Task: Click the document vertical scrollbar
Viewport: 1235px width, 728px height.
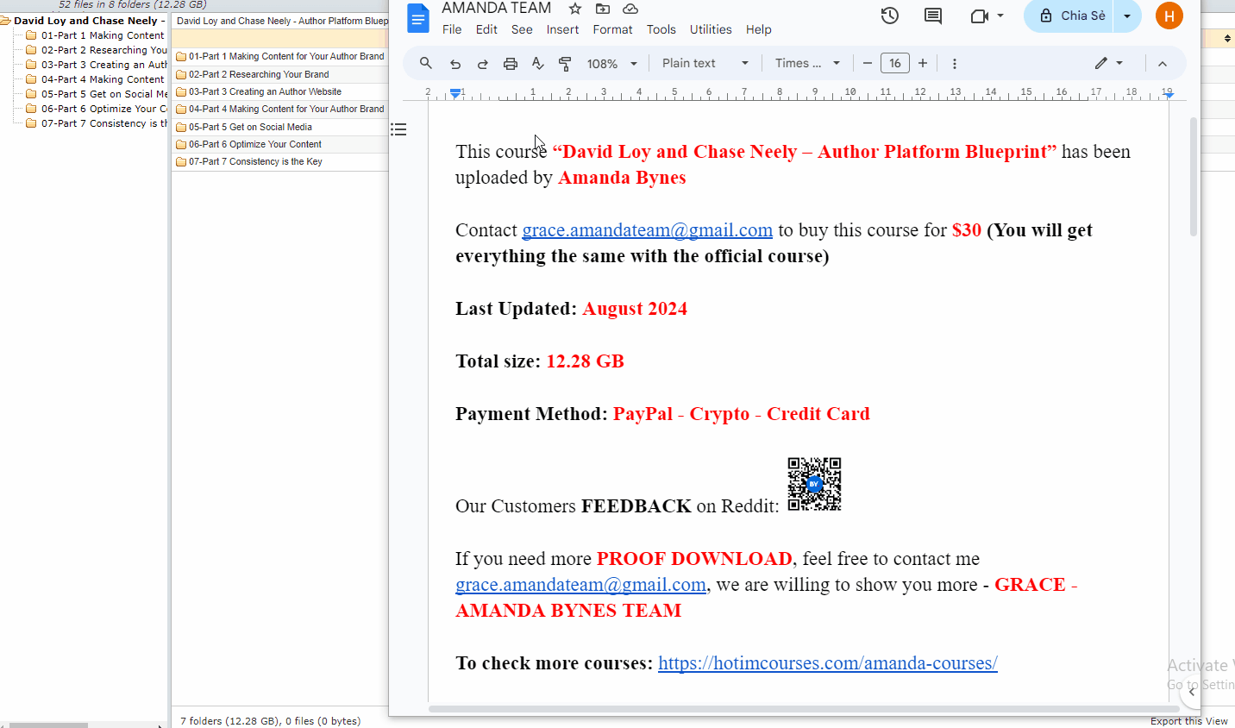Action: click(x=1194, y=177)
